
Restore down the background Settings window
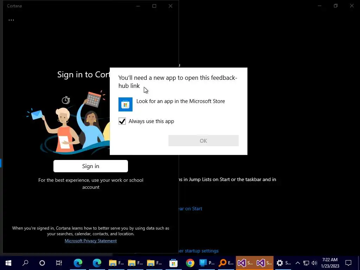coord(336,6)
